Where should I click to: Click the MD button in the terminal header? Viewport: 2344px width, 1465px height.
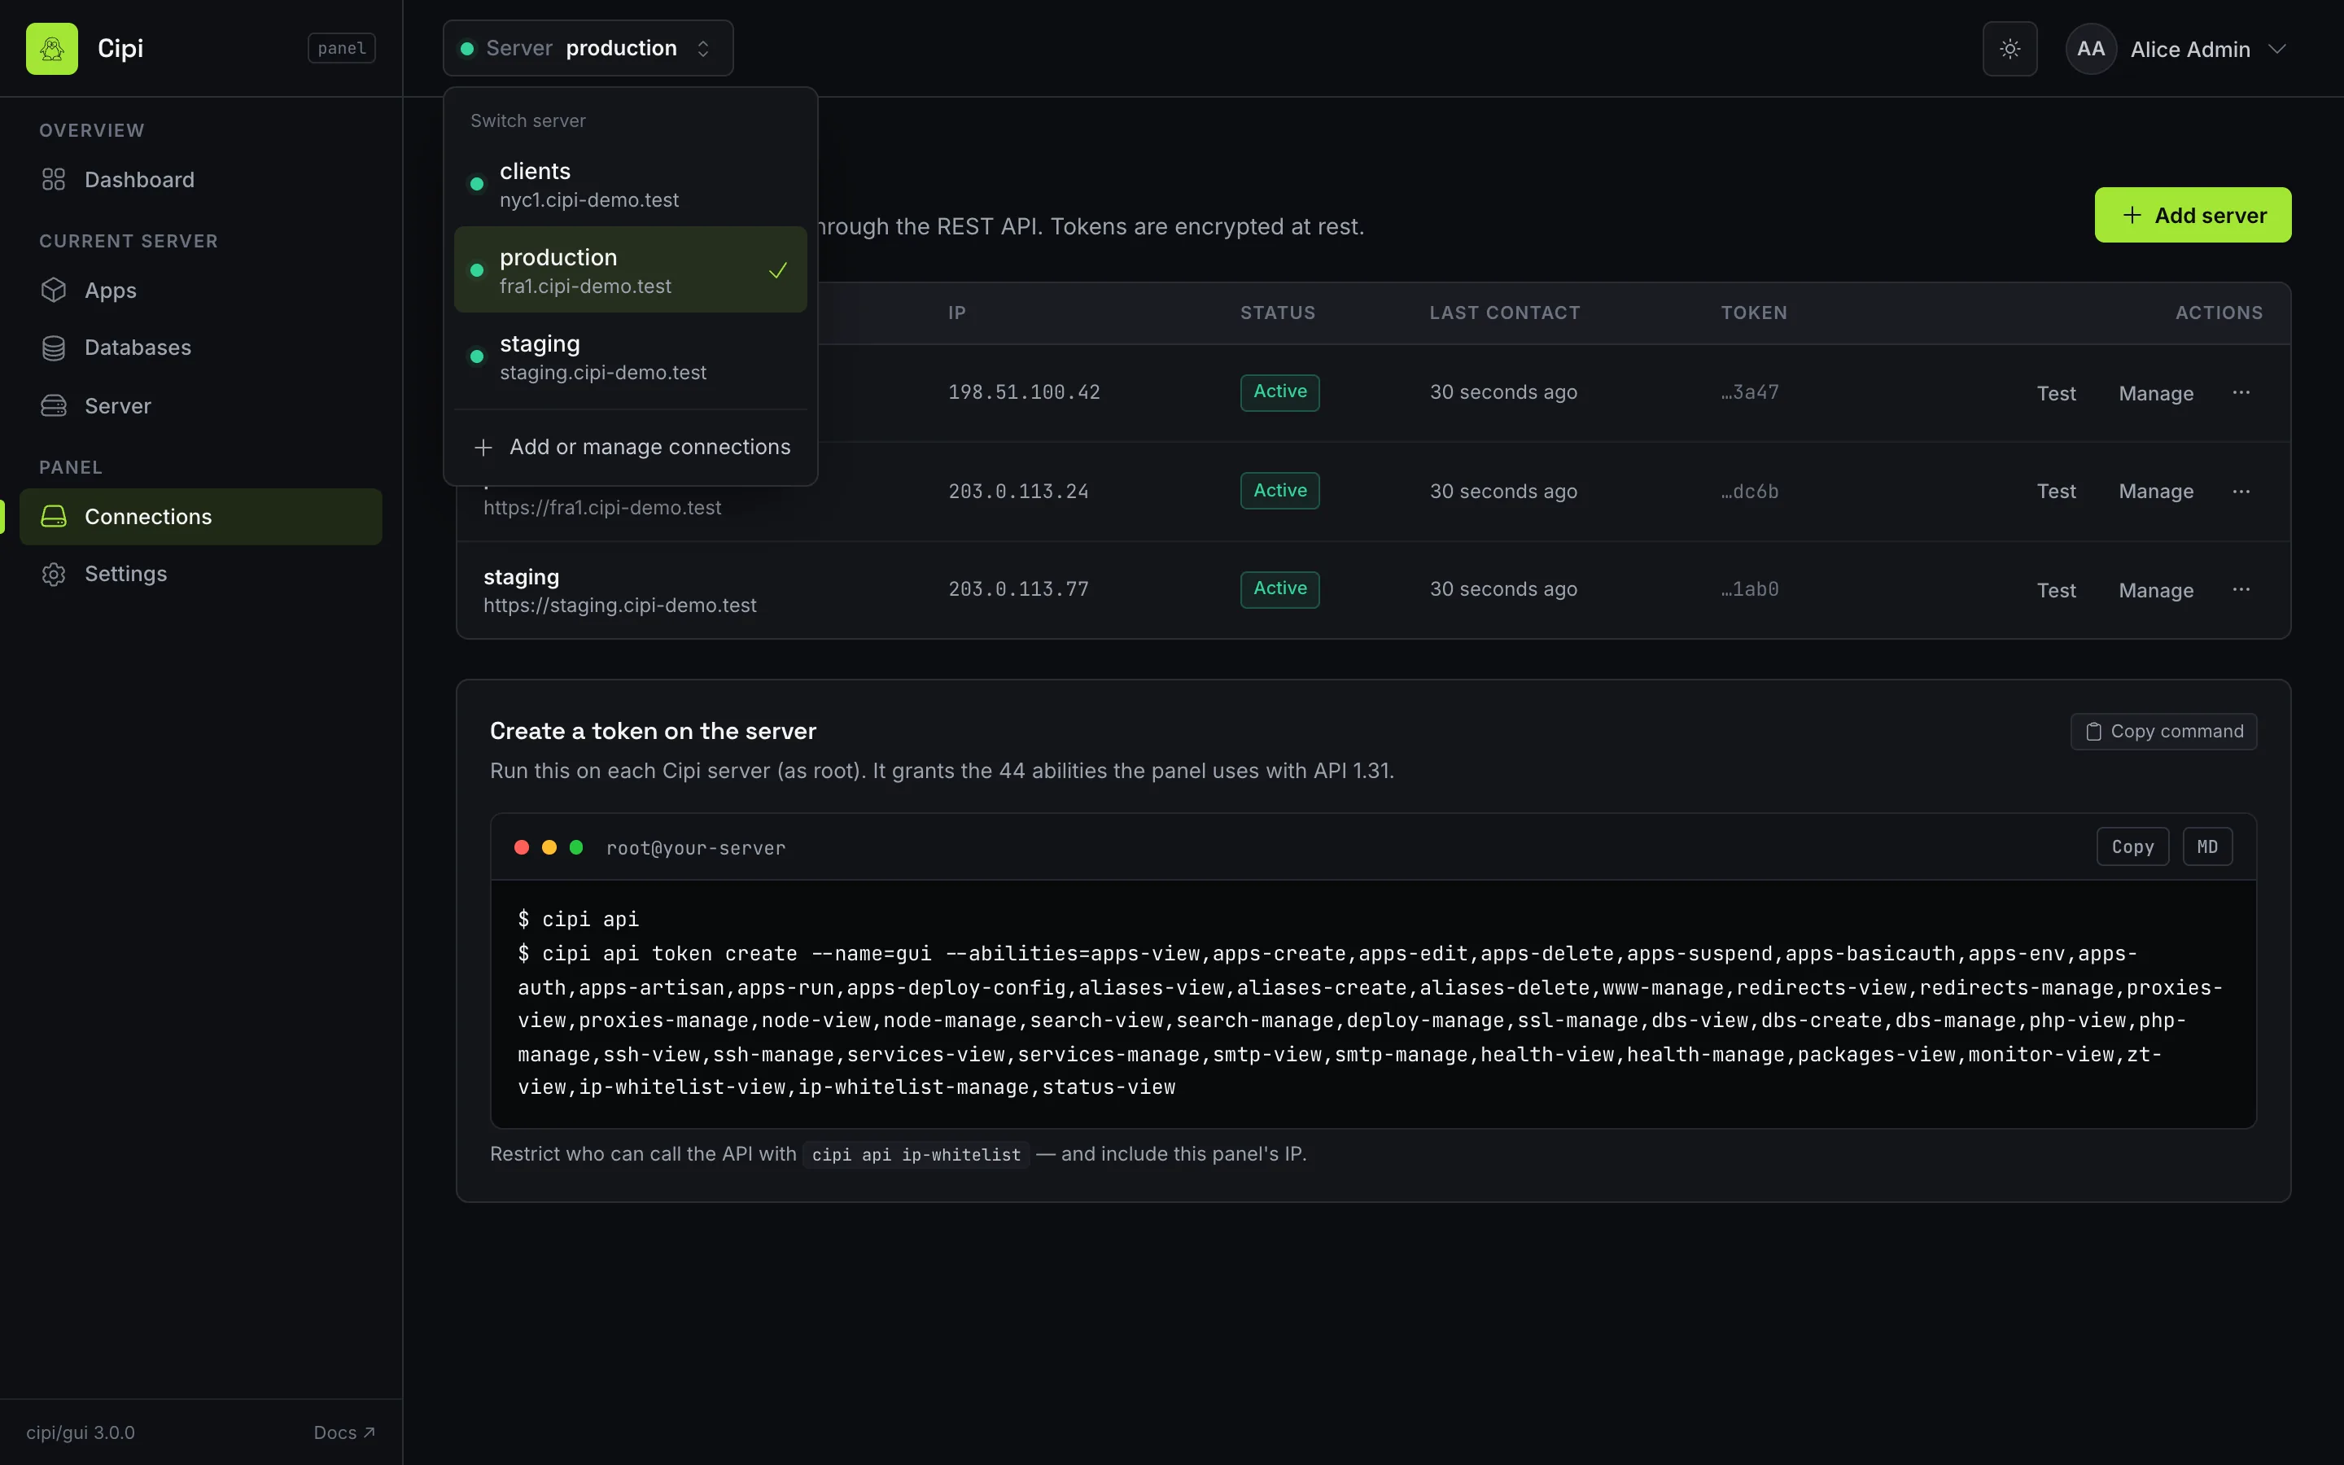tap(2206, 846)
